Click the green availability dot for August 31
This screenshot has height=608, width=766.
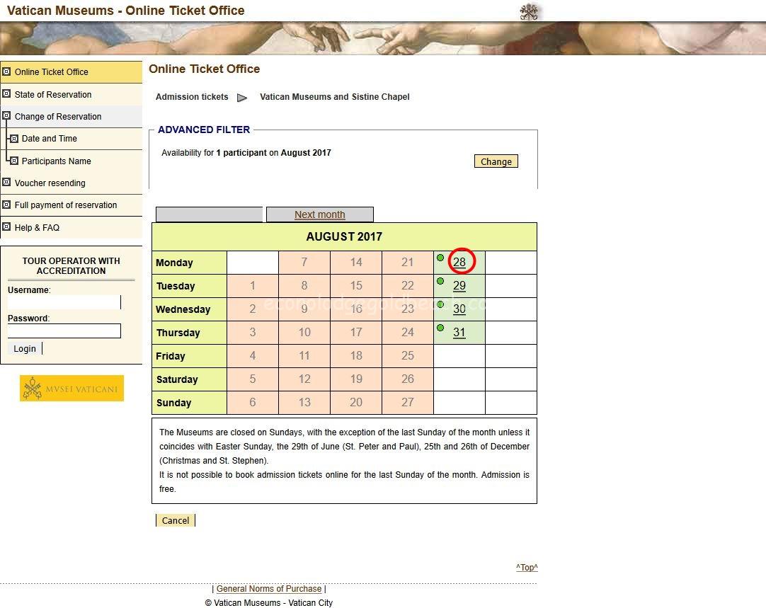point(440,328)
